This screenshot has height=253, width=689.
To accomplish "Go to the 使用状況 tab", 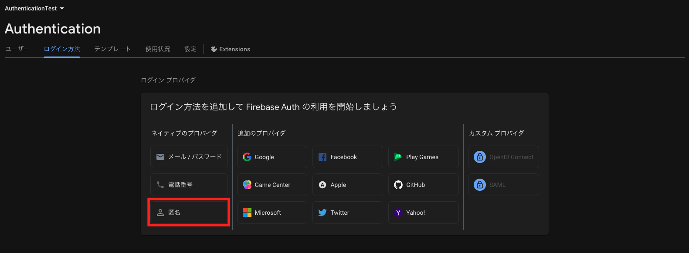I will pyautogui.click(x=158, y=49).
